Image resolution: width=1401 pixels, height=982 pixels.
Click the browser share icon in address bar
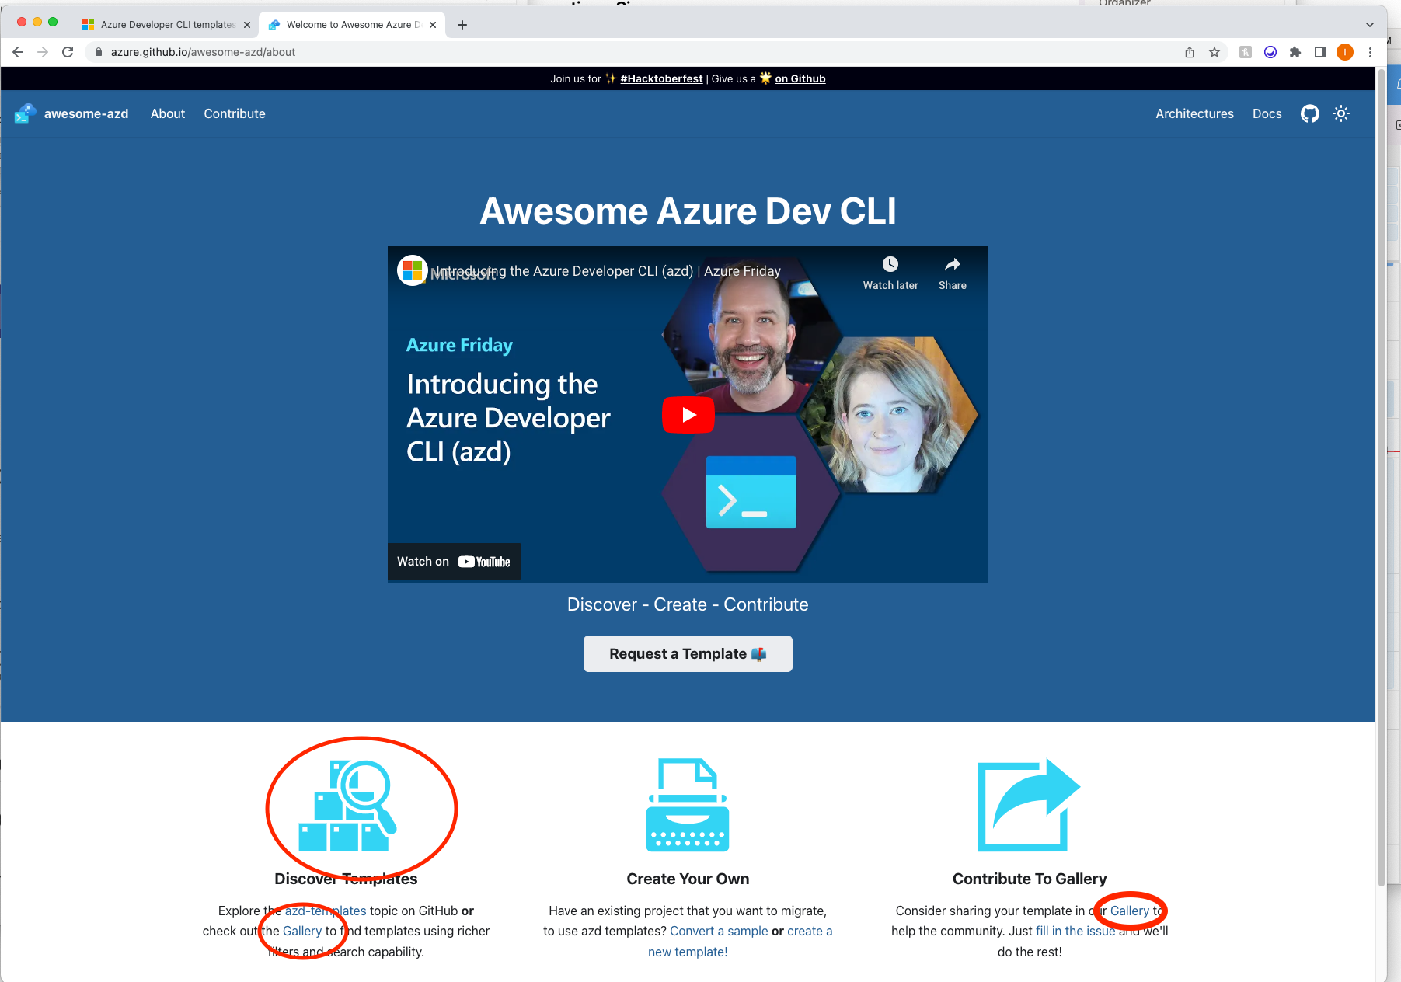point(1189,52)
